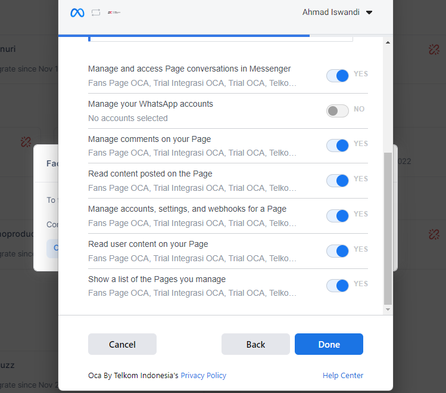The height and width of the screenshot is (393, 446).
Task: Open the Privacy Policy link
Action: tap(204, 376)
